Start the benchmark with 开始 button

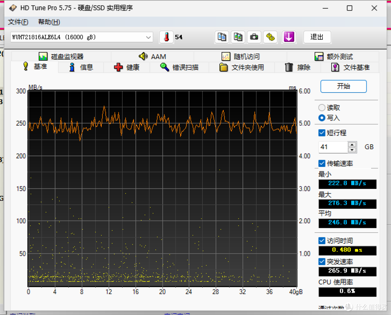(343, 86)
